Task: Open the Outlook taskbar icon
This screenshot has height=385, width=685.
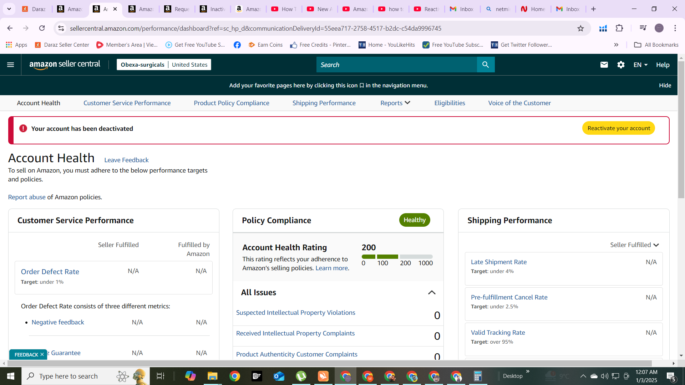Action: pyautogui.click(x=279, y=376)
